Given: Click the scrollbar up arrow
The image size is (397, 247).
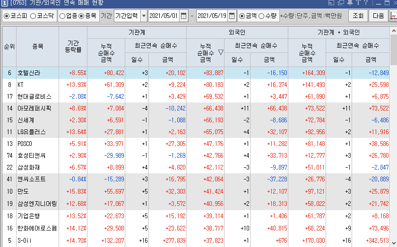Looking at the screenshot, I should pos(393,31).
